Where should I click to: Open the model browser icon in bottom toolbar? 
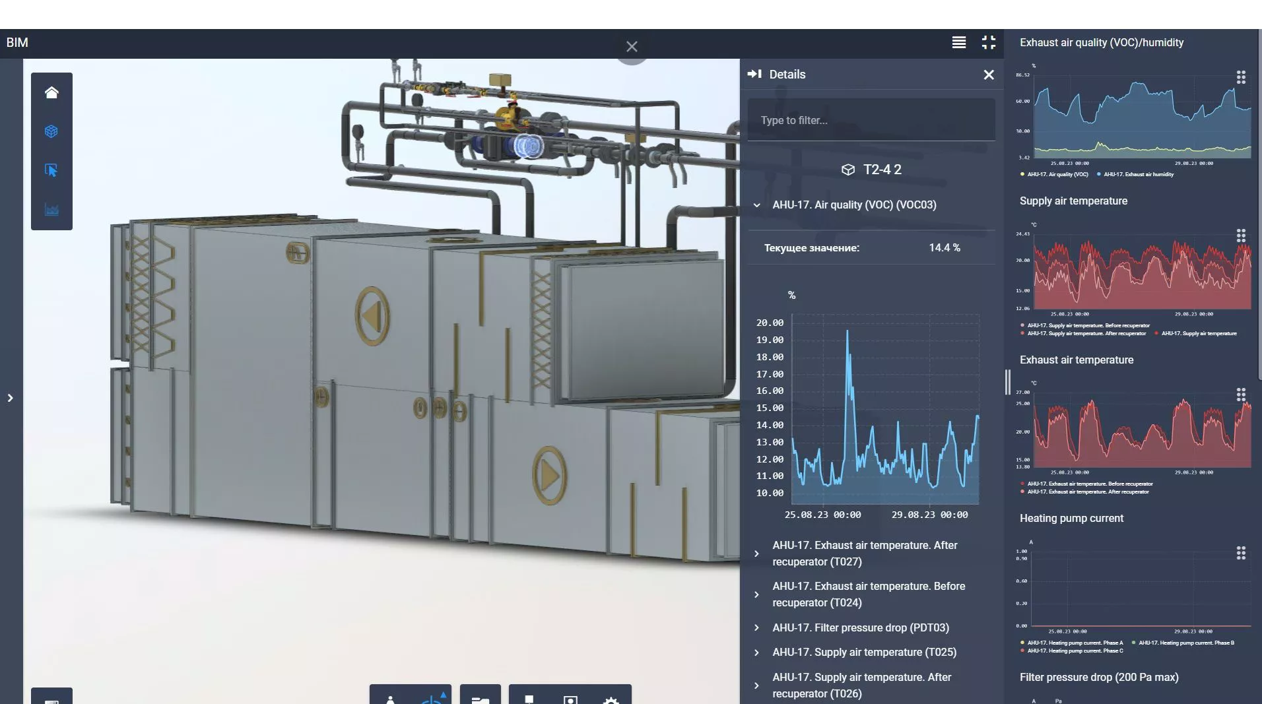click(529, 698)
